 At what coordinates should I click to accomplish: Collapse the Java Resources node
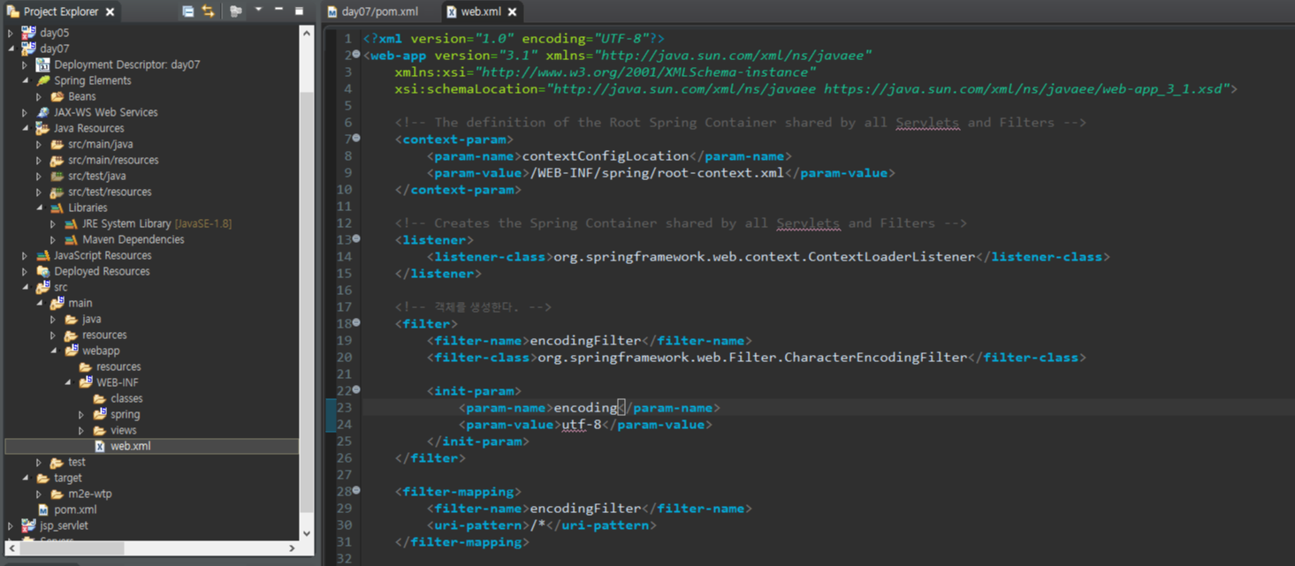25,128
